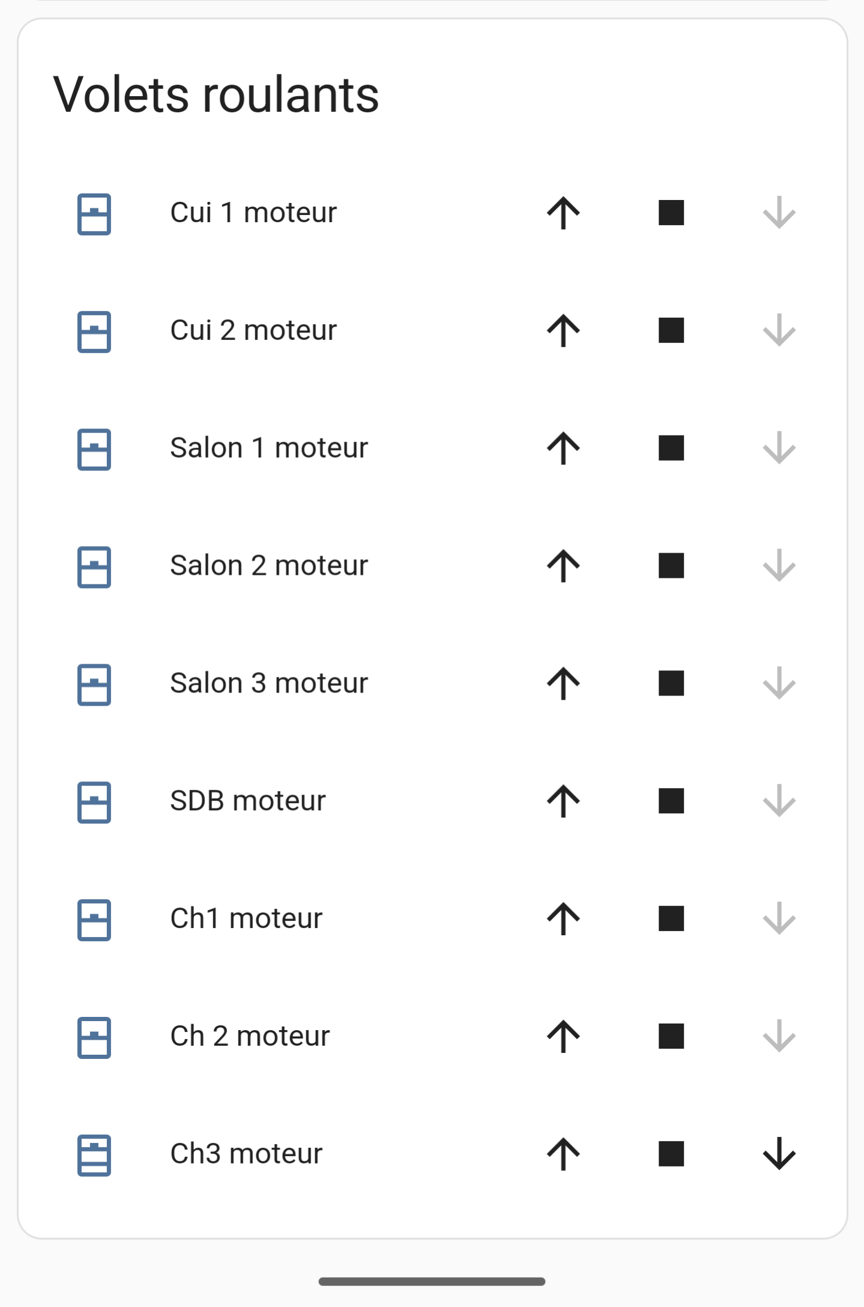Stop the Salon 1 moteur shutter

(671, 448)
